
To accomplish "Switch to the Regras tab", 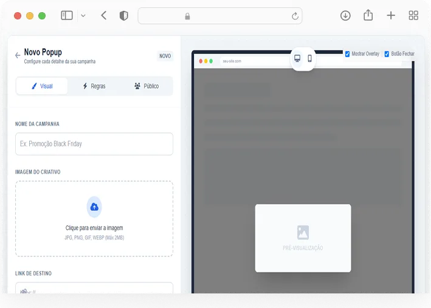I will coord(94,86).
